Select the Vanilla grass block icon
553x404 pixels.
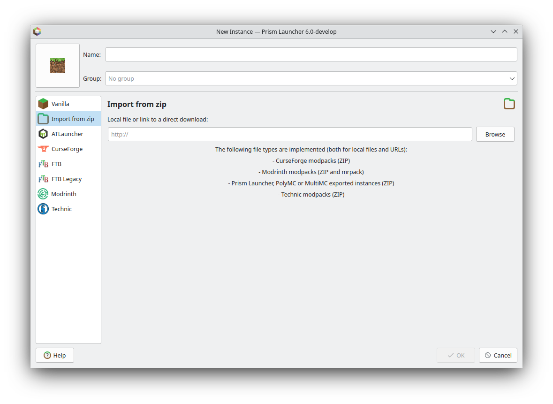(43, 103)
